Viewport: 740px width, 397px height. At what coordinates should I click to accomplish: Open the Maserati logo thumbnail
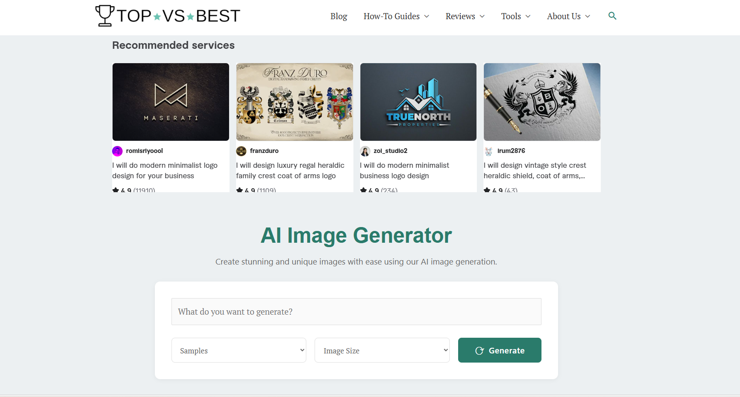(171, 102)
